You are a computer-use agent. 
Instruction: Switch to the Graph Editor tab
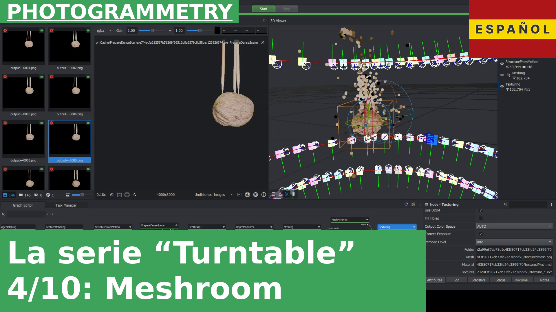[23, 205]
